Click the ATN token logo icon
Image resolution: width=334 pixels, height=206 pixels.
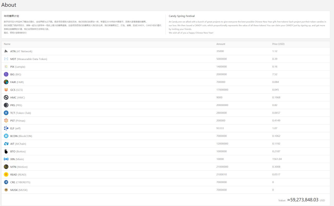coord(6,51)
